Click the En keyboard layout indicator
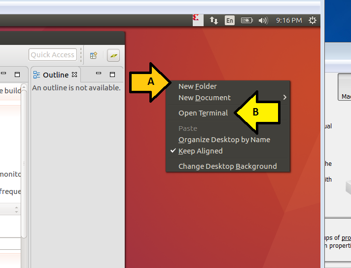351x268 pixels. [x=230, y=20]
